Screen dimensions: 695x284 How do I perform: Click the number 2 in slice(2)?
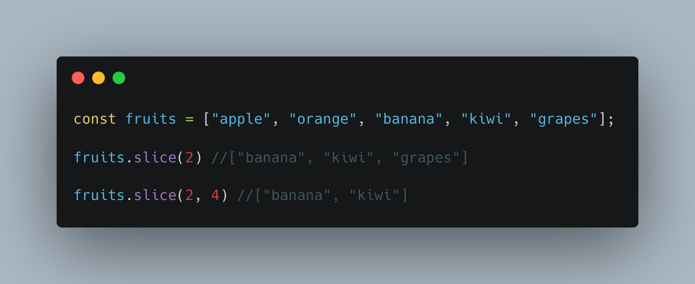(x=189, y=158)
